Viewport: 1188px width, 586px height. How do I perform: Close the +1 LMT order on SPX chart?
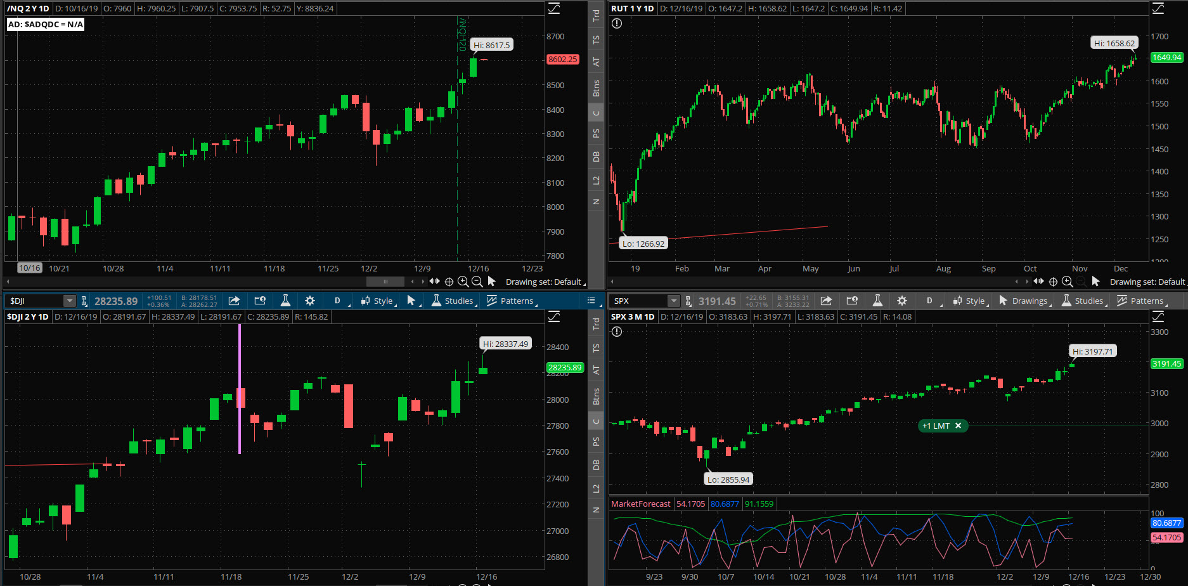click(958, 426)
